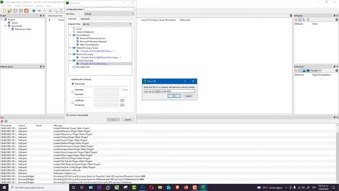Collapse the Documents tree node

click(x=6, y=26)
